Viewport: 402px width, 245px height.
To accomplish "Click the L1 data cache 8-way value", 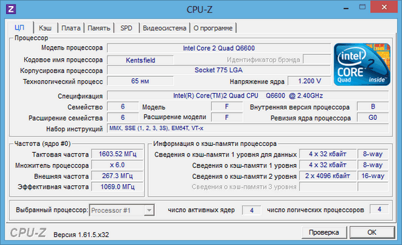I will 373,154.
